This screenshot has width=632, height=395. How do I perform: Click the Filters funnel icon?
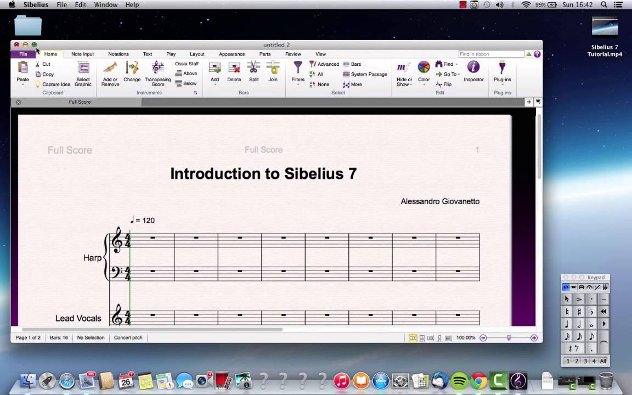pyautogui.click(x=298, y=67)
